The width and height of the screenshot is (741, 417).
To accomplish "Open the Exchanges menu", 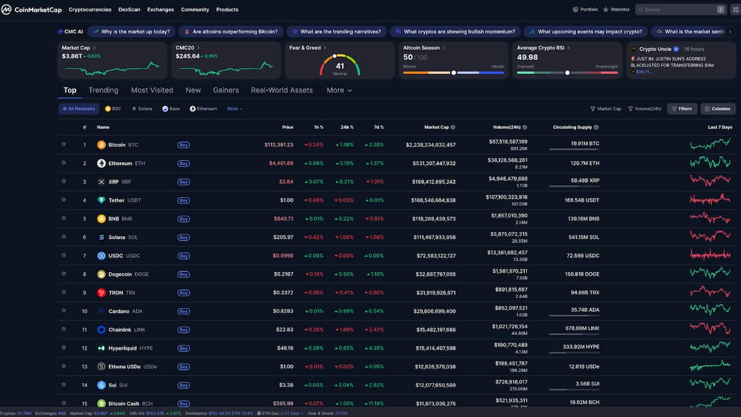I will click(x=161, y=9).
